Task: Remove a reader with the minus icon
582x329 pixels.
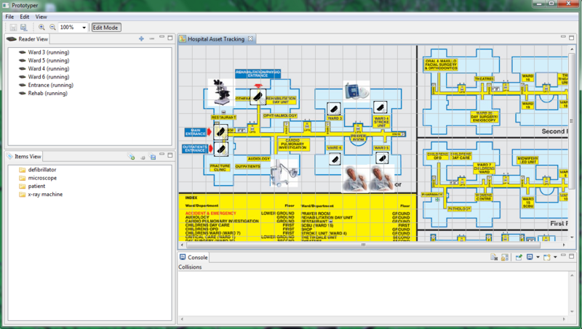Action: [151, 38]
